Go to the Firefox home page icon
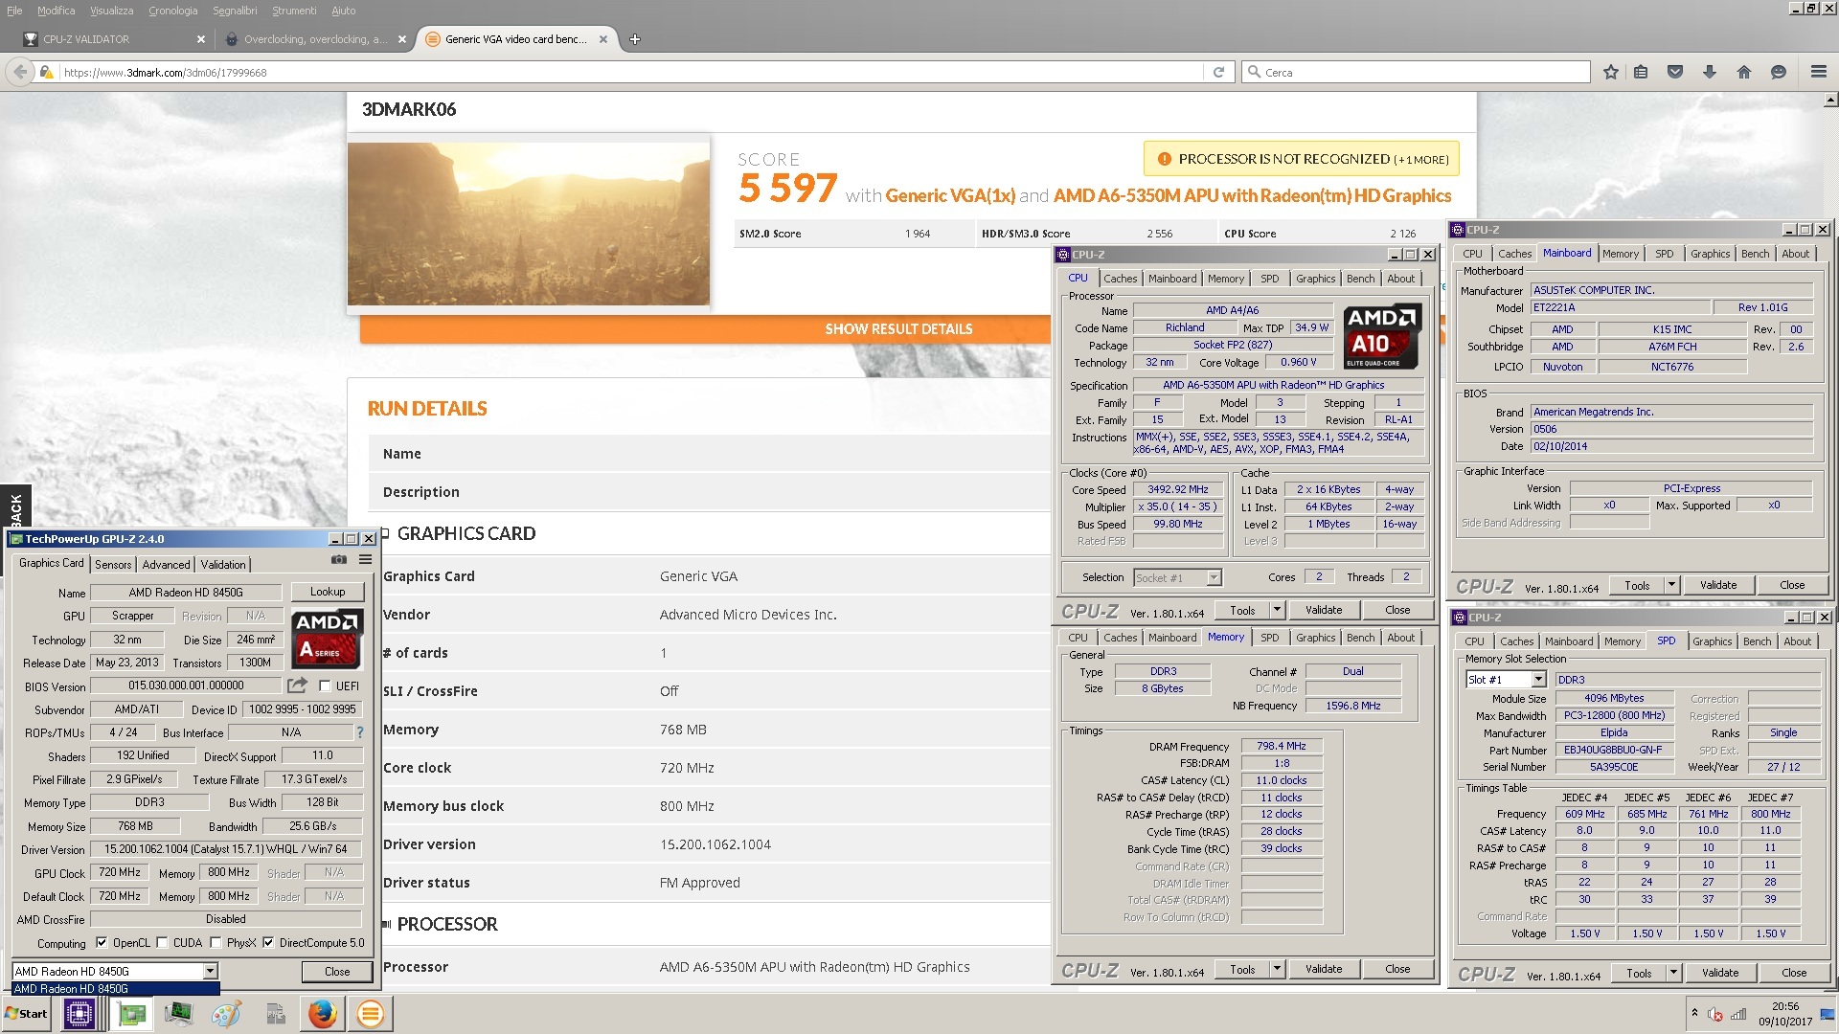The height and width of the screenshot is (1034, 1839). coord(1744,72)
